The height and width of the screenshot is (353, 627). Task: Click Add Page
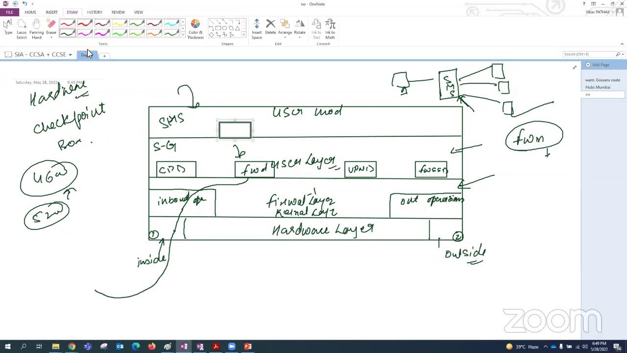[598, 65]
